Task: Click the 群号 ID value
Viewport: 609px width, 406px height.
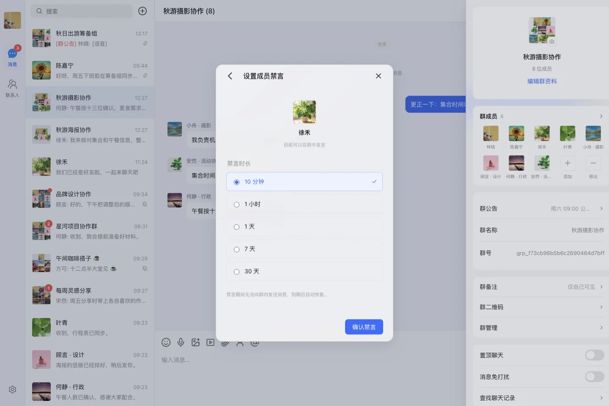Action: [x=560, y=253]
